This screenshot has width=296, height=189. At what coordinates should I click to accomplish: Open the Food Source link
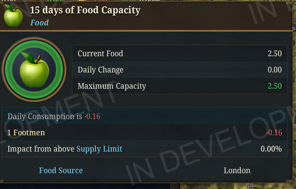pos(61,171)
